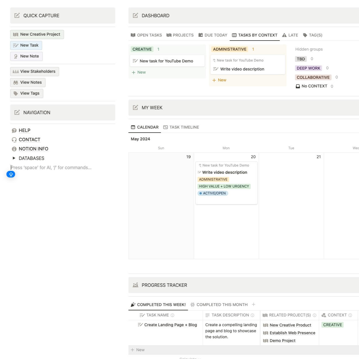Screen dimensions: 359x359
Task: Click the edit icon beside QUICK CAPTURE
Action: tap(17, 16)
